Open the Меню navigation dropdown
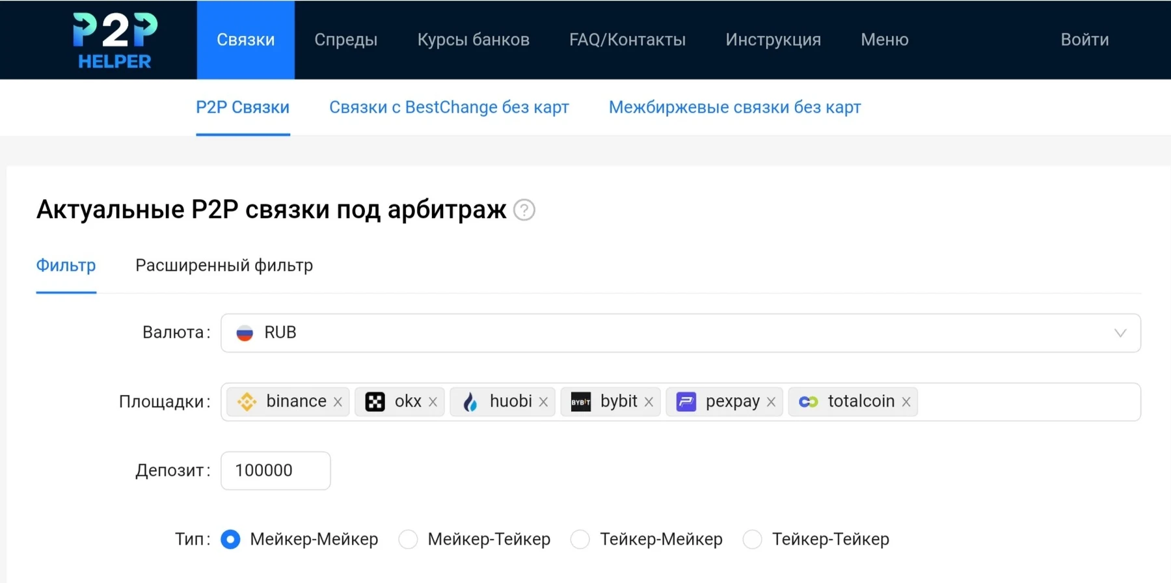The width and height of the screenshot is (1171, 583). pos(885,40)
